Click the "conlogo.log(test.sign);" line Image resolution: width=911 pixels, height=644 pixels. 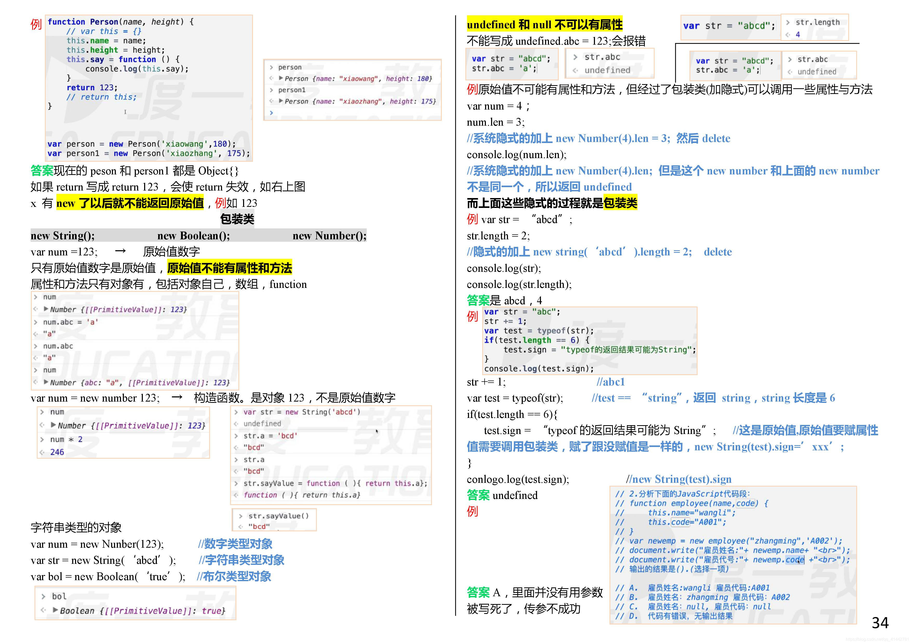point(518,479)
